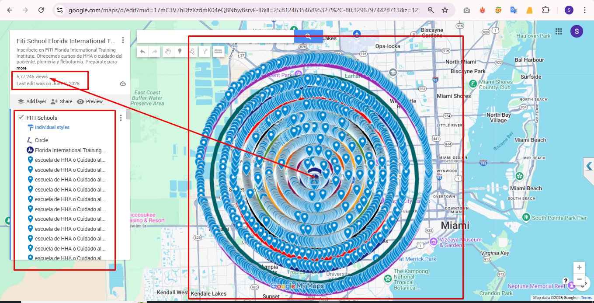Screen dimensions: 594x303
Task: Select the Add directions tool
Action: [x=204, y=51]
